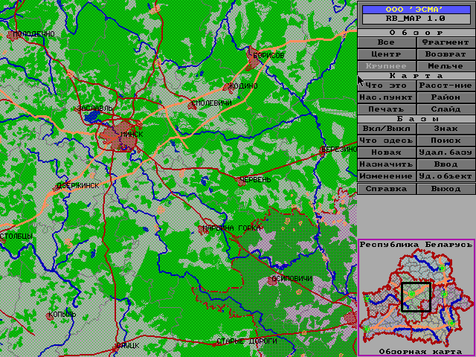Open Поиск in the bases section
Image resolution: width=476 pixels, height=357 pixels.
click(446, 141)
